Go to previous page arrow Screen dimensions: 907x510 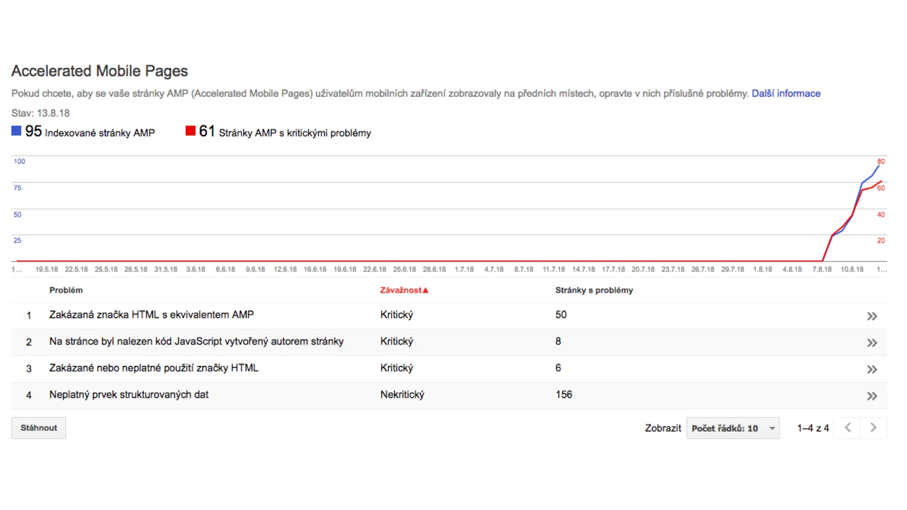pos(847,428)
